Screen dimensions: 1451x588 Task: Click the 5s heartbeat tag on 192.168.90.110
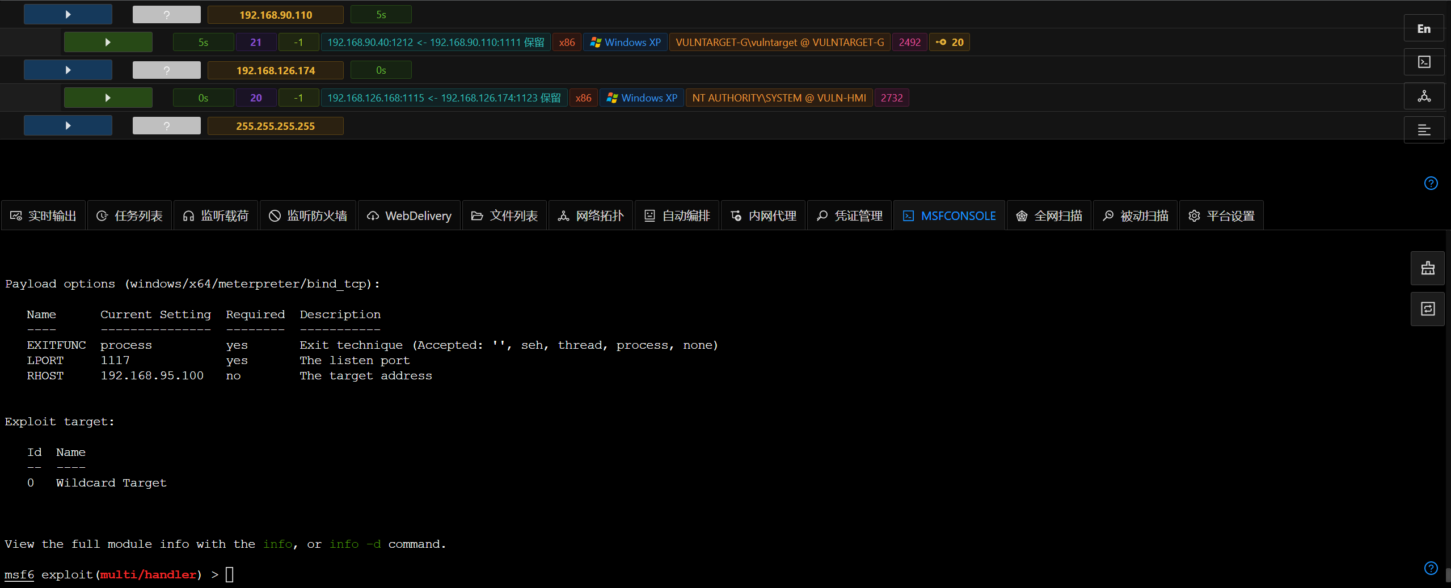(381, 15)
